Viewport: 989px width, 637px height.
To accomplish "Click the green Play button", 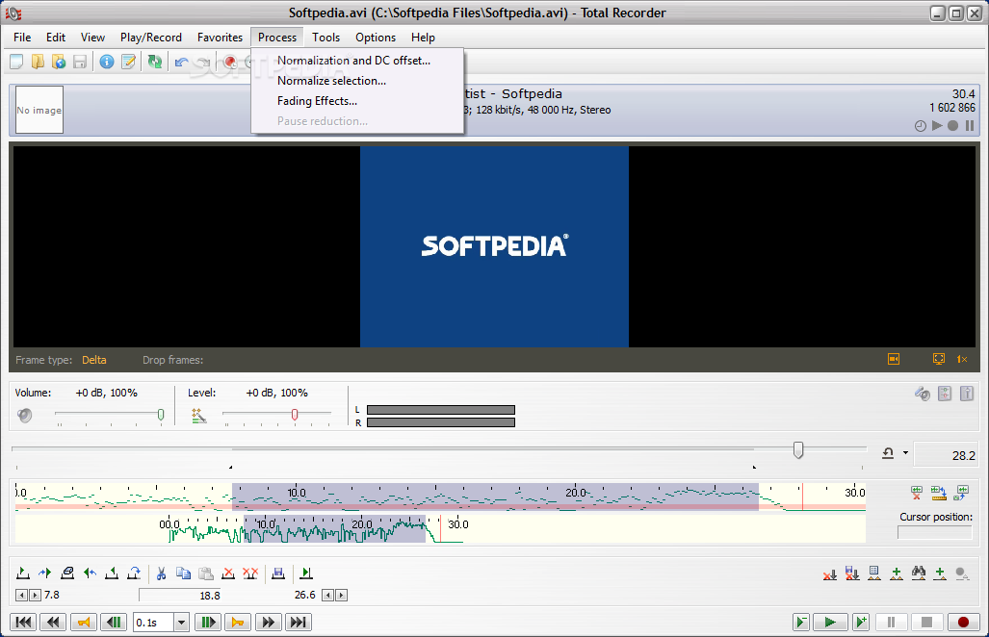I will click(829, 623).
